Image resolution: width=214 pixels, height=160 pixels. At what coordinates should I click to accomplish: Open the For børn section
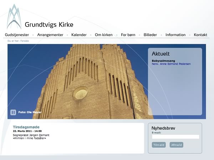pyautogui.click(x=128, y=35)
